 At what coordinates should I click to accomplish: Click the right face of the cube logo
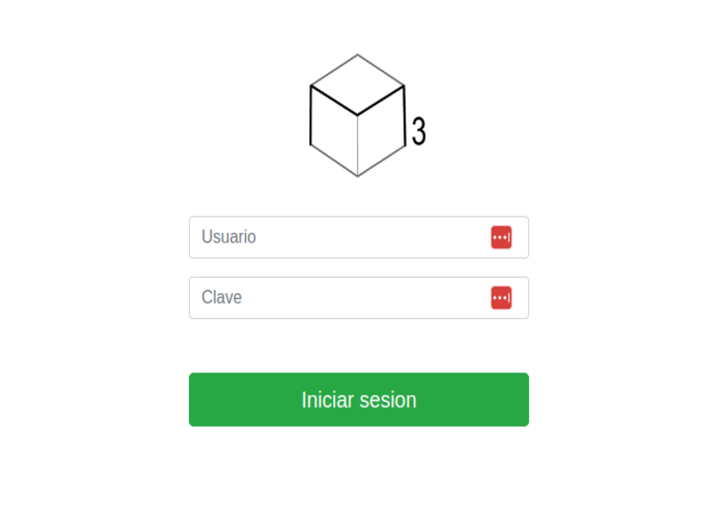click(x=381, y=132)
